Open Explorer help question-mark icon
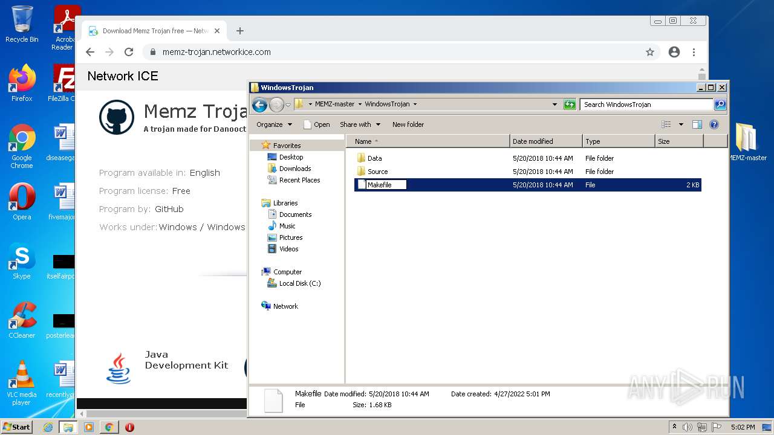 714,124
